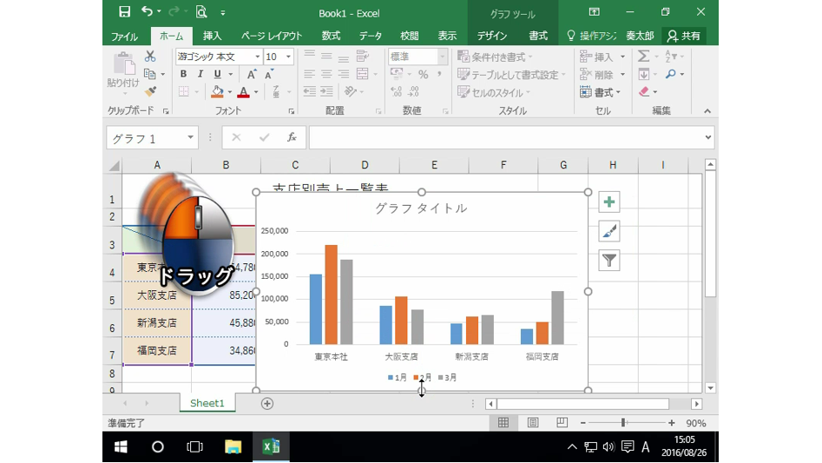Click the 書式 button in cell group
The image size is (822, 463).
click(598, 92)
